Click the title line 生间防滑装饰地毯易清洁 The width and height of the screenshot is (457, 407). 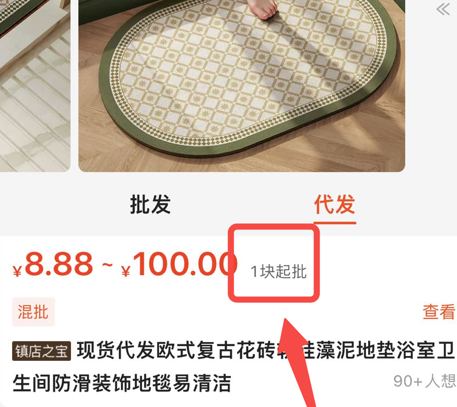[x=122, y=383]
